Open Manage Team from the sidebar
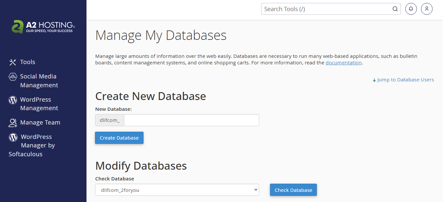443x202 pixels. (40, 122)
